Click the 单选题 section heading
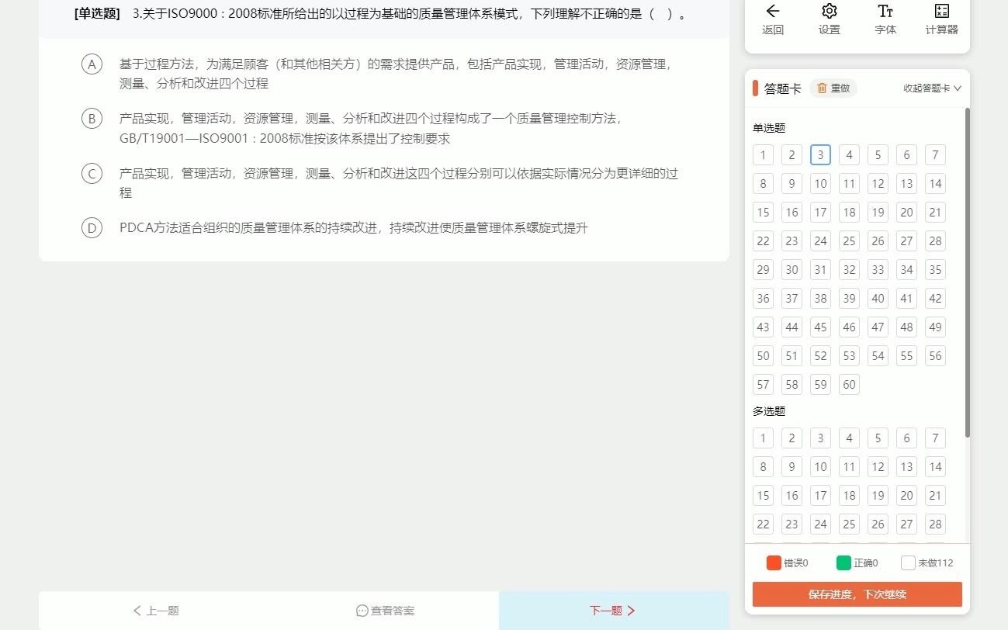This screenshot has height=630, width=1008. click(769, 128)
